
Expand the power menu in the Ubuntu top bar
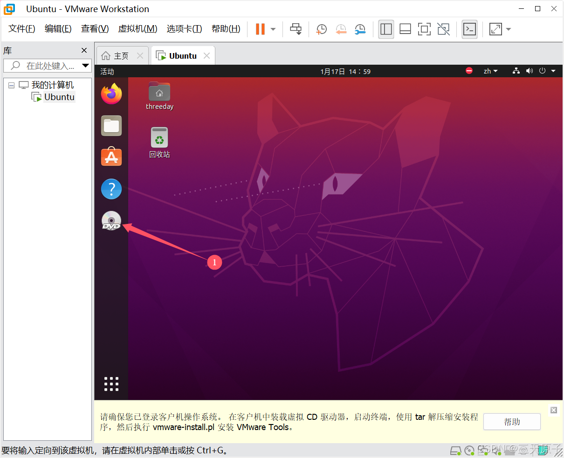pos(542,71)
